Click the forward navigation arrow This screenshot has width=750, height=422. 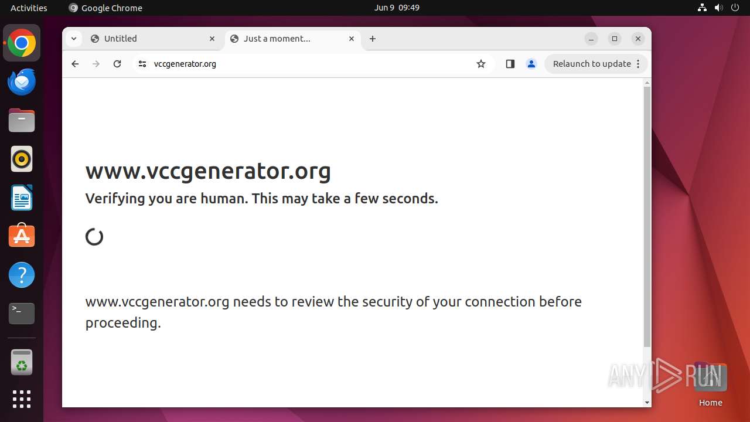96,64
